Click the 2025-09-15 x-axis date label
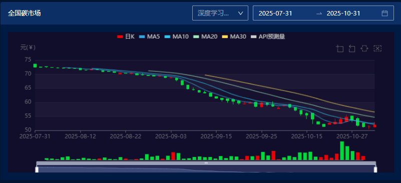 tap(216, 136)
